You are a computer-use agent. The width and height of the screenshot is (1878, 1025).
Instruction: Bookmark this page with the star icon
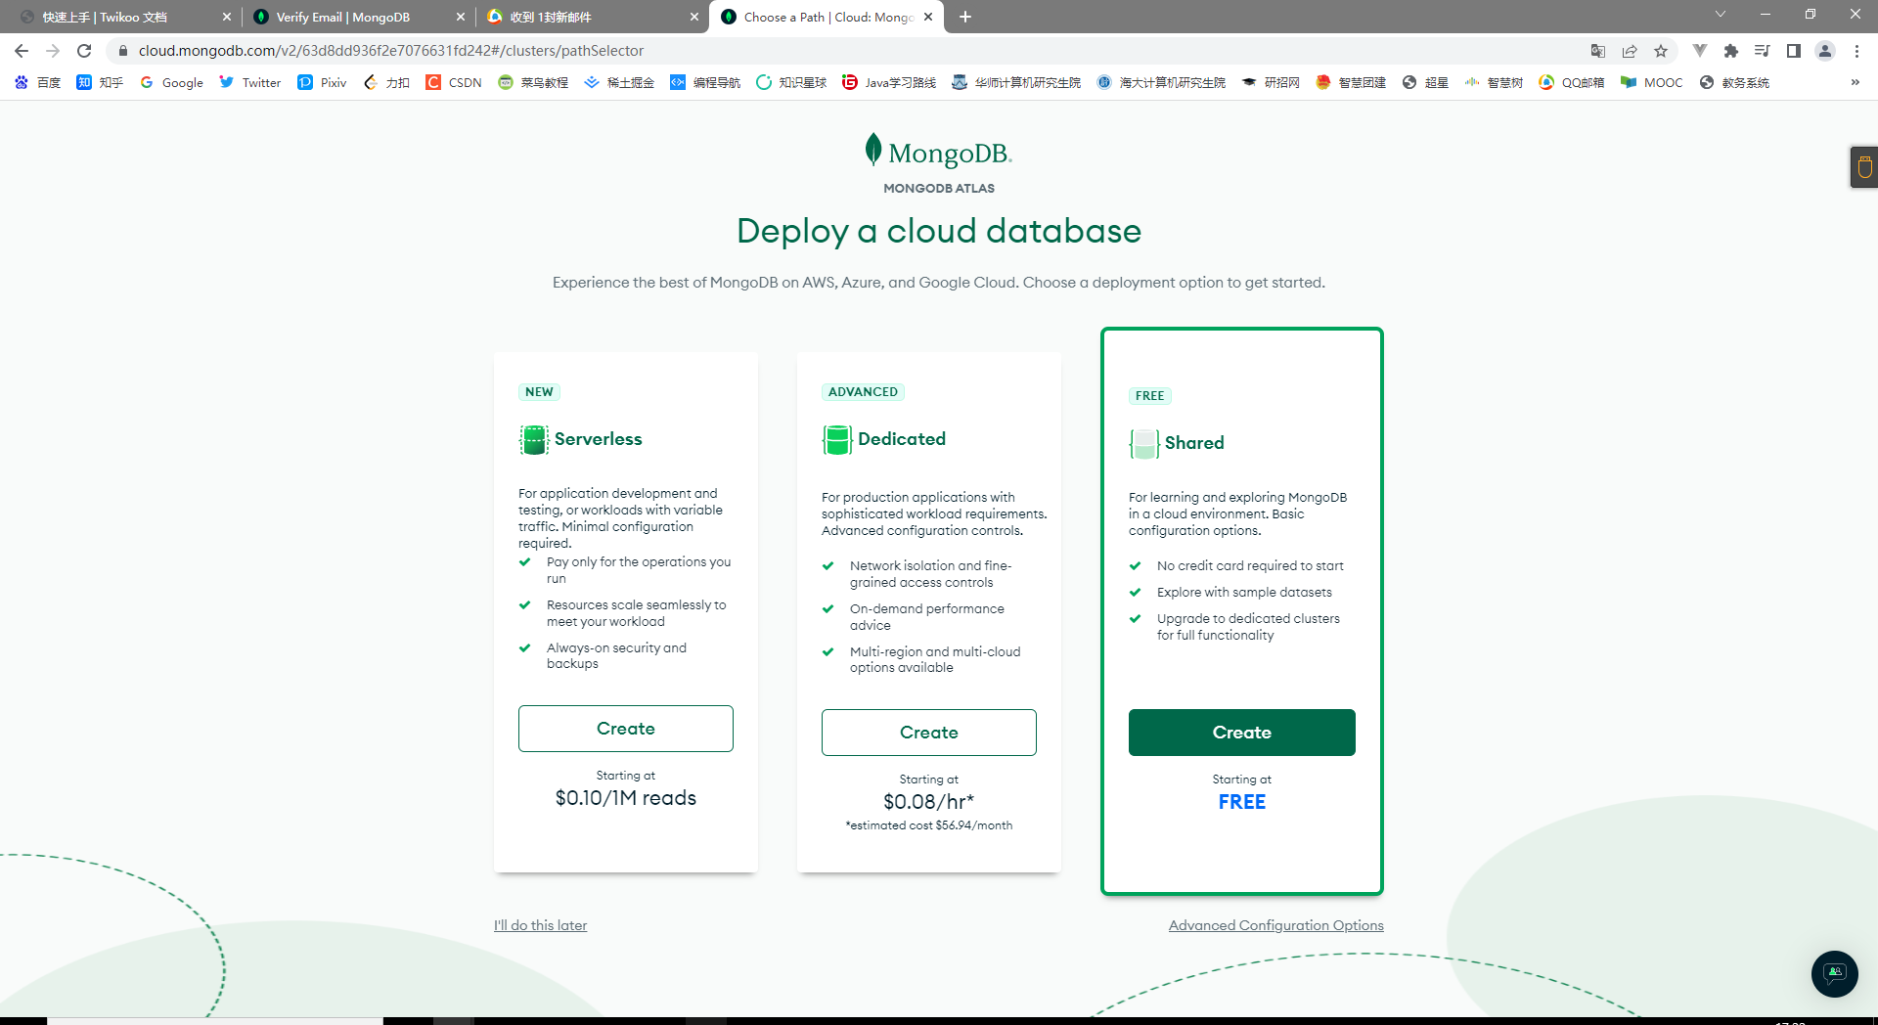pos(1661,51)
